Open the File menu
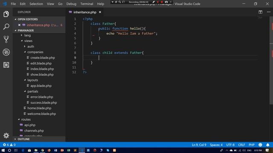 (x=13, y=4)
